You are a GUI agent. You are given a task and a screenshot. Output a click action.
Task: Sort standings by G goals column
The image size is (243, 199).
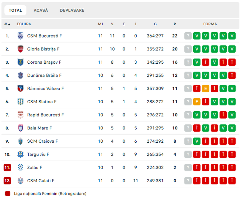pyautogui.click(x=155, y=24)
